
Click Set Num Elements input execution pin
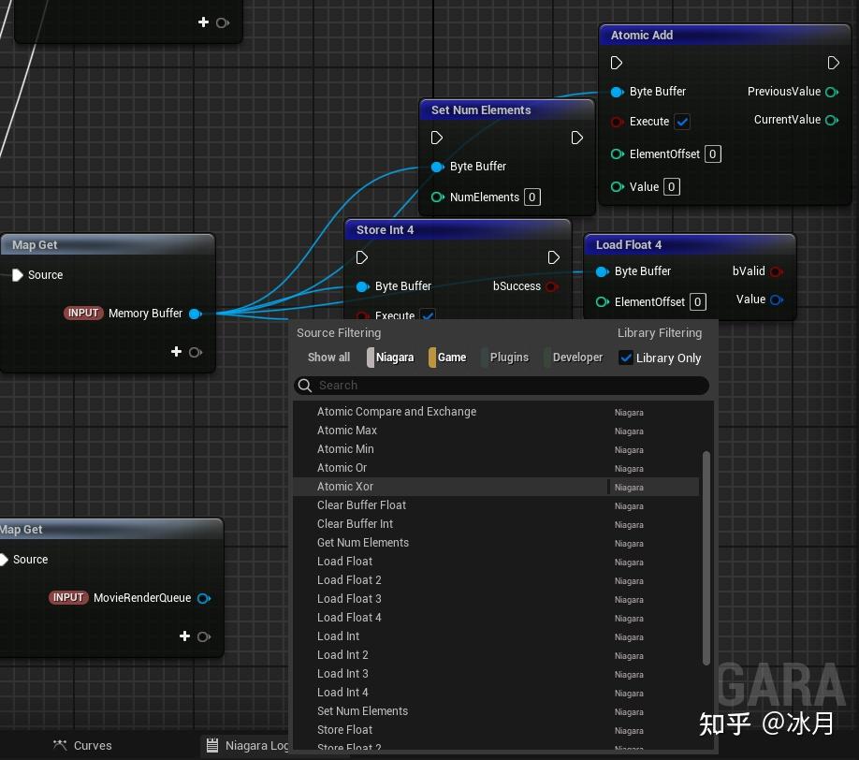tap(437, 139)
